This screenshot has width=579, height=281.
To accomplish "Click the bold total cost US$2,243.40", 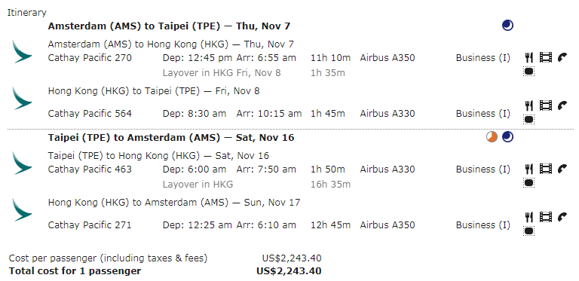I will pyautogui.click(x=289, y=271).
